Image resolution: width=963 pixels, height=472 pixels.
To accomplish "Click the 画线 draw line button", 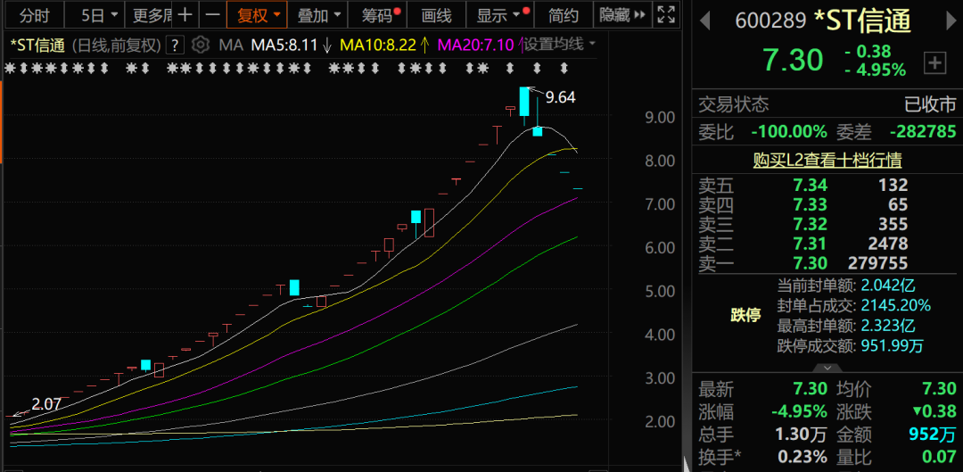I will coord(436,15).
